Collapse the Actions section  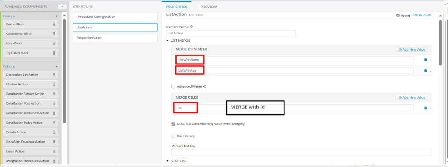coord(56,66)
